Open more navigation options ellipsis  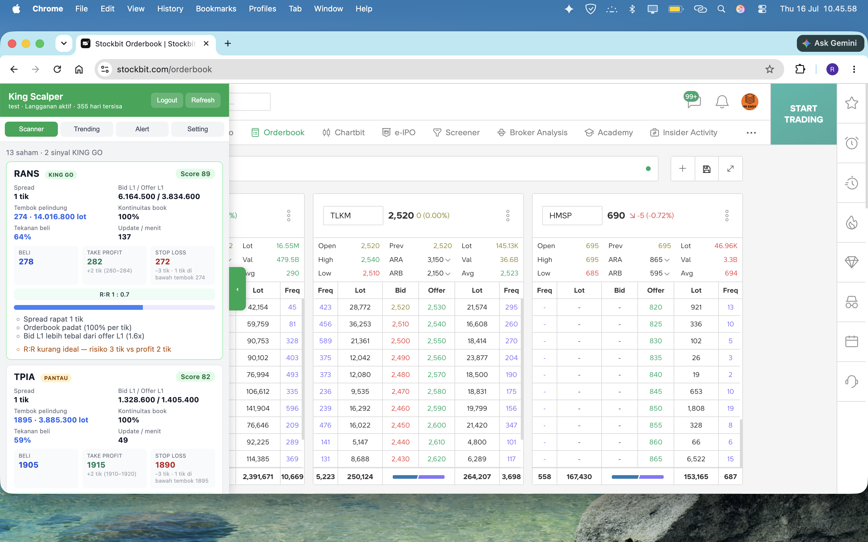click(x=751, y=132)
